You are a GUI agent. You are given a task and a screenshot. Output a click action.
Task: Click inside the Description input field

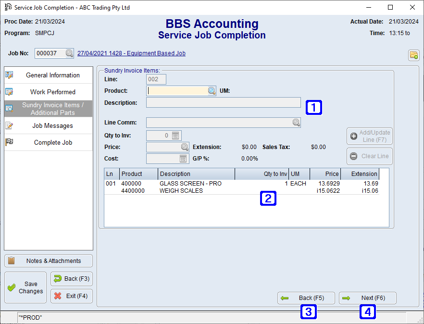223,102
